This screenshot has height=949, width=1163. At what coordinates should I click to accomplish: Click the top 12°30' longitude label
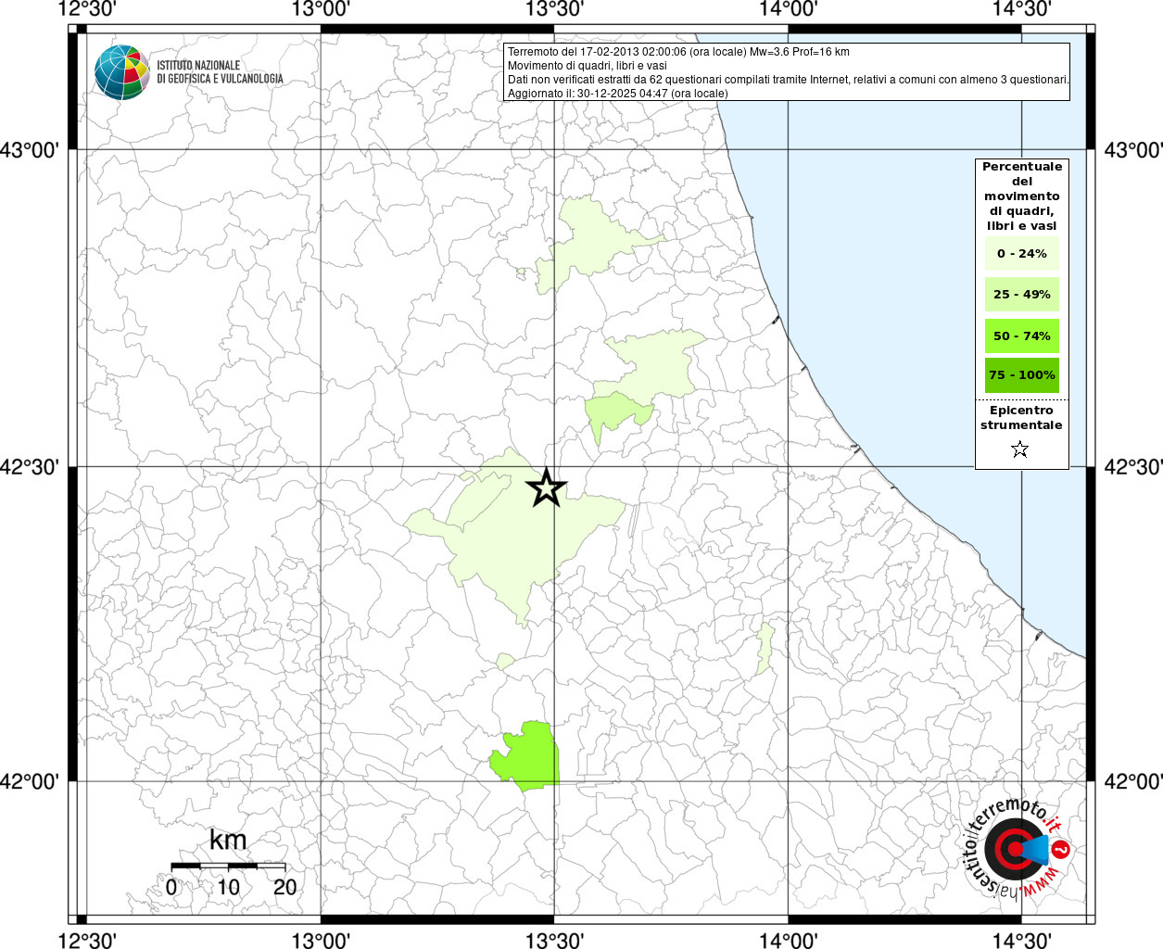click(87, 9)
